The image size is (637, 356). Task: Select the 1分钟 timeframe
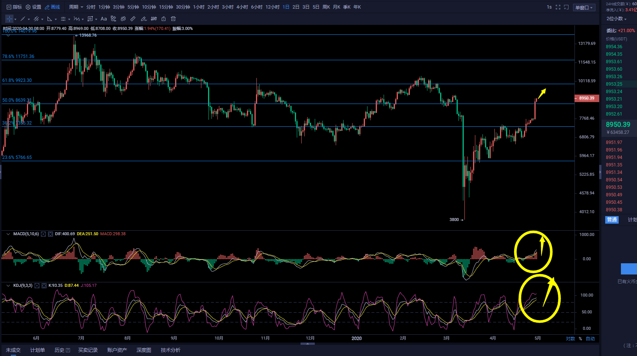[104, 7]
